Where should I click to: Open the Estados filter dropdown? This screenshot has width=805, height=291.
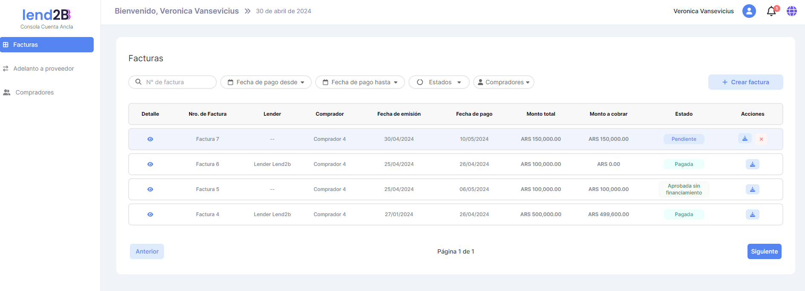[439, 82]
